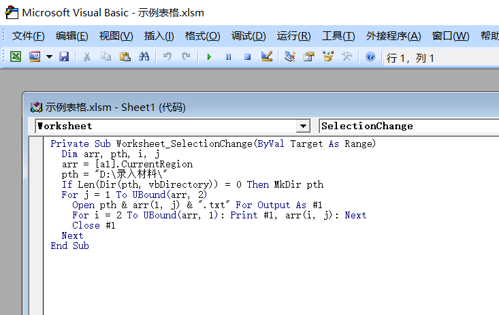Click the blue Help question mark icon
This screenshot has width=499, height=315.
point(370,57)
